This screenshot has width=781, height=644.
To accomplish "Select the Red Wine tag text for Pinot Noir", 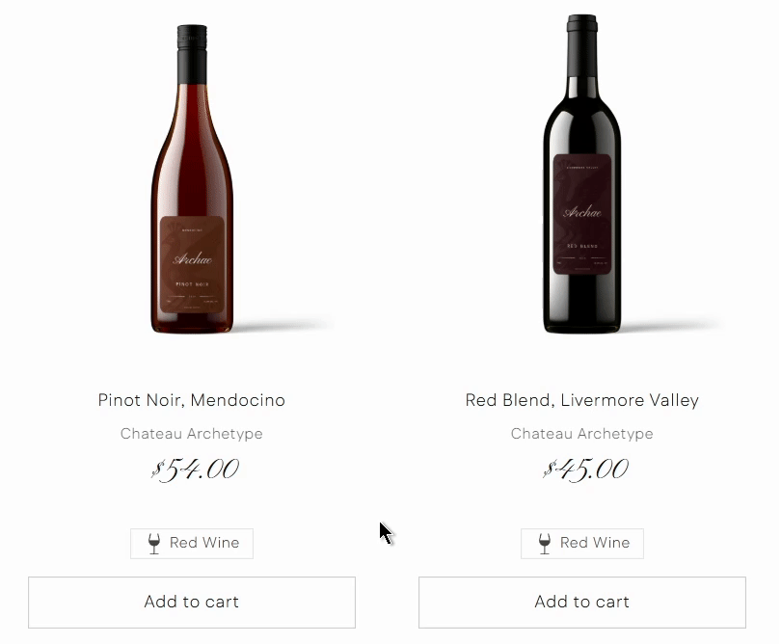I will coord(204,543).
